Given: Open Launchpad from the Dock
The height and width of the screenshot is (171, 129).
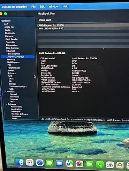Looking at the screenshot, I should 30,162.
